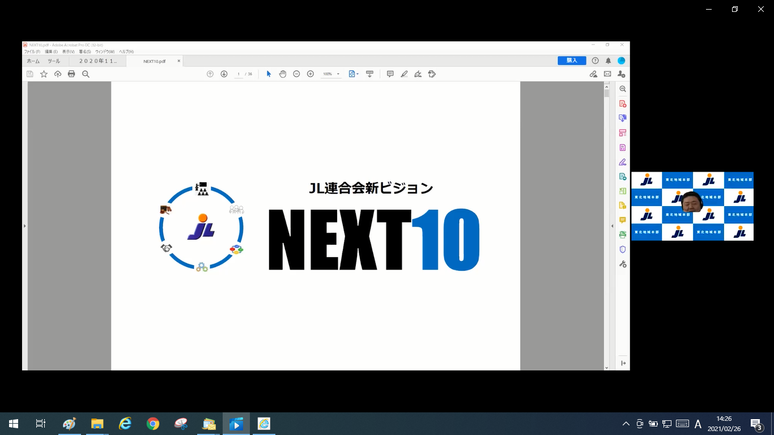
Task: Open the find text magnifier tool
Action: point(86,74)
